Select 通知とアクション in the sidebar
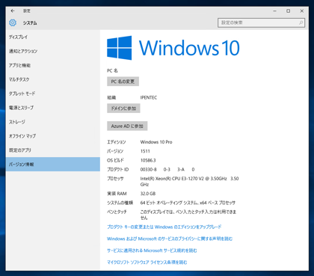The width and height of the screenshot is (314, 276). click(53, 51)
